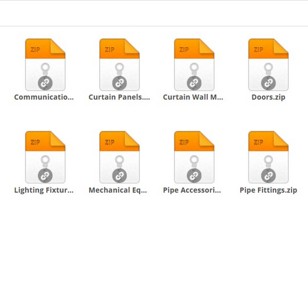Screen dimensions: 308x308
Task: Select the Curtain Panels zip file icon
Action: point(119,65)
